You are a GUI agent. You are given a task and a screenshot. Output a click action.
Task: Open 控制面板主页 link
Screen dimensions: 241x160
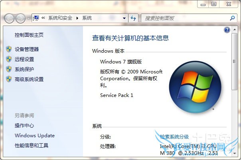coord(29,35)
